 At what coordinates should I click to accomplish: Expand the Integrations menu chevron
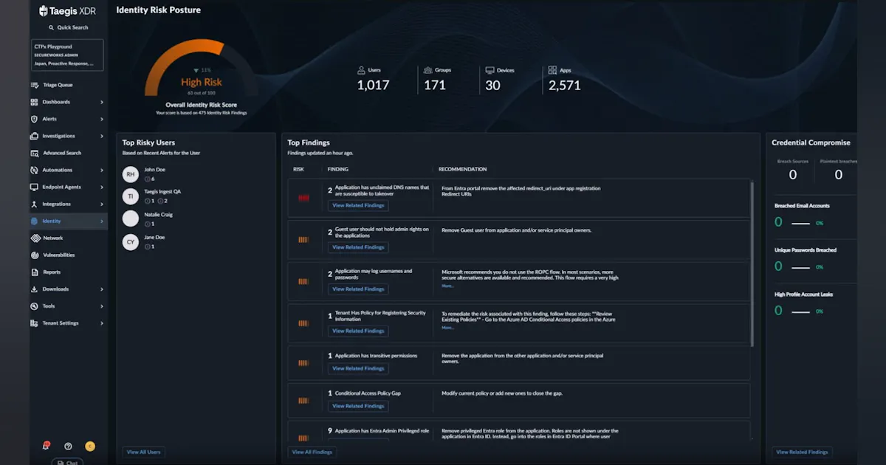point(102,204)
